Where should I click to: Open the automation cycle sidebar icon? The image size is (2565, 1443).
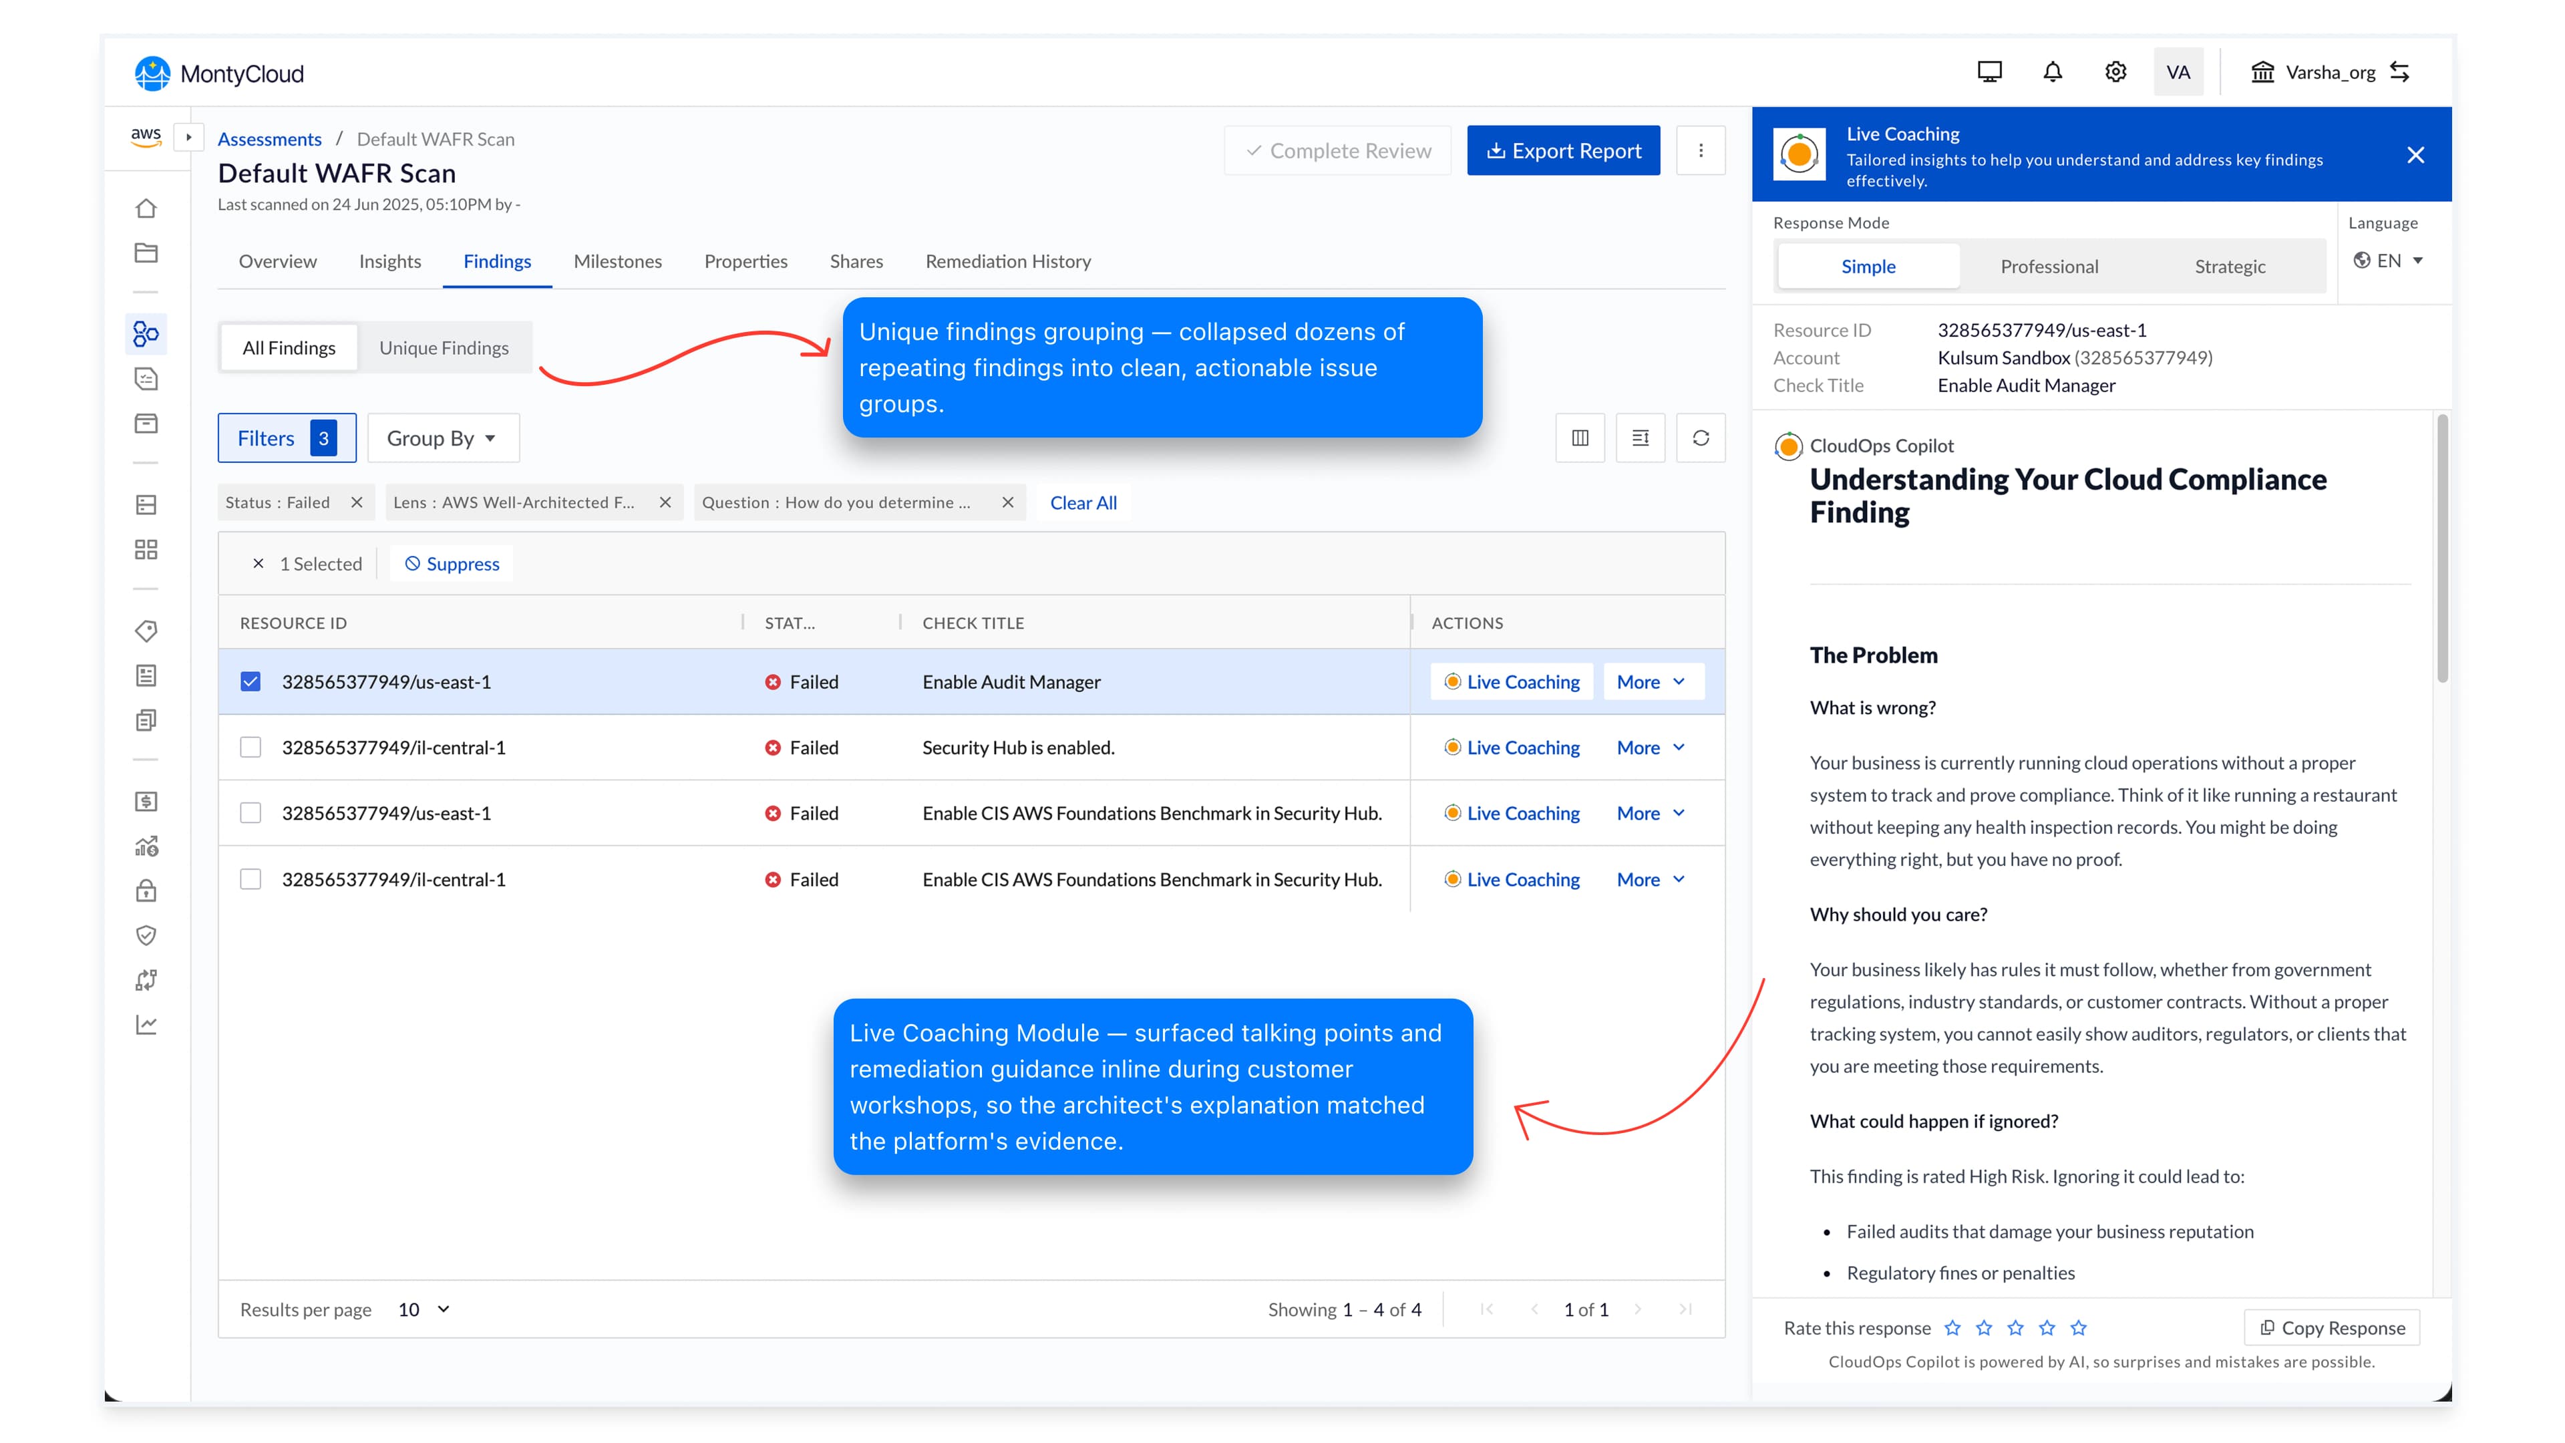(x=146, y=980)
